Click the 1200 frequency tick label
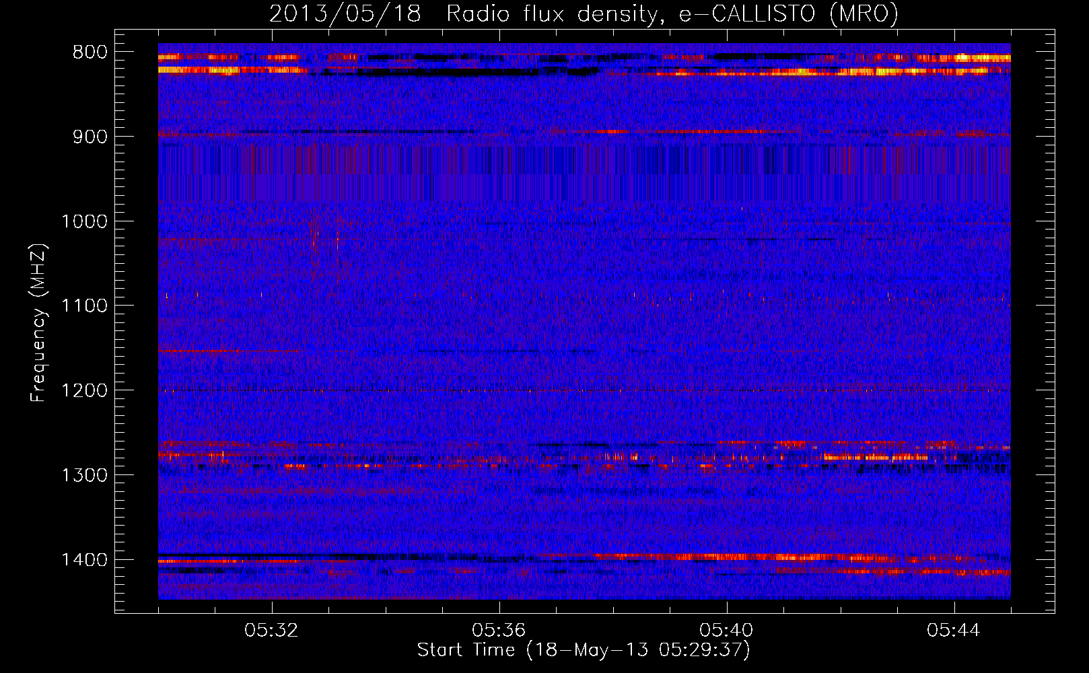The height and width of the screenshot is (673, 1089). coord(84,391)
